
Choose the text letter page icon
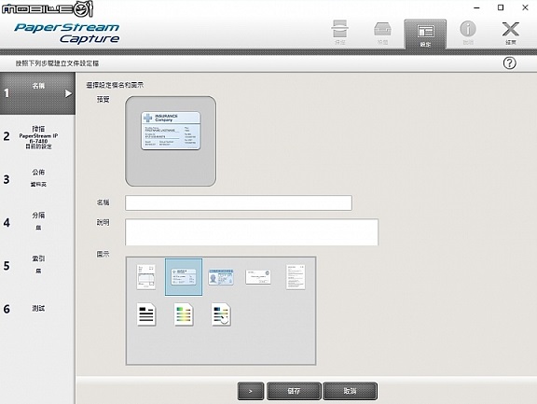tap(296, 277)
